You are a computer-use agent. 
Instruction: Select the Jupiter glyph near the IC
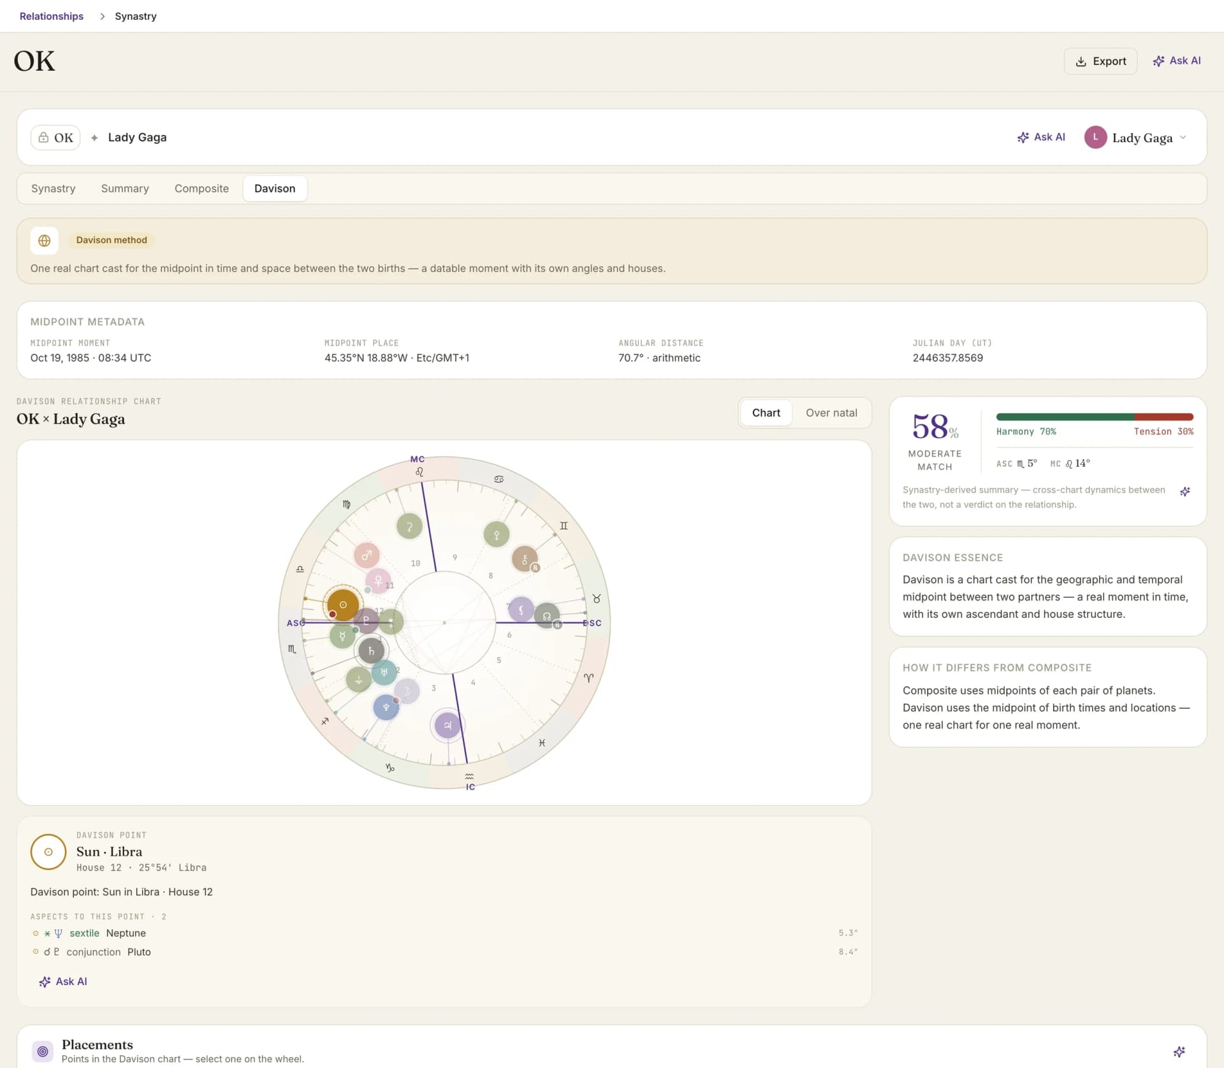coord(448,725)
